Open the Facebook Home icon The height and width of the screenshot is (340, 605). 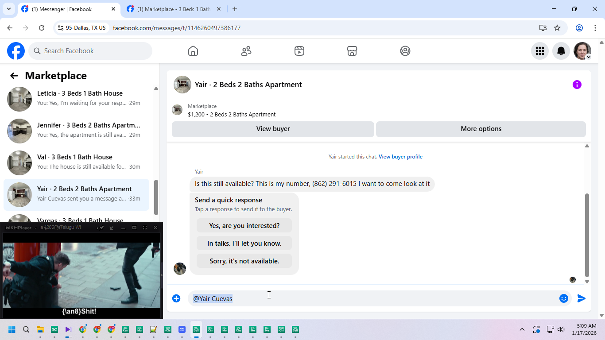point(193,51)
